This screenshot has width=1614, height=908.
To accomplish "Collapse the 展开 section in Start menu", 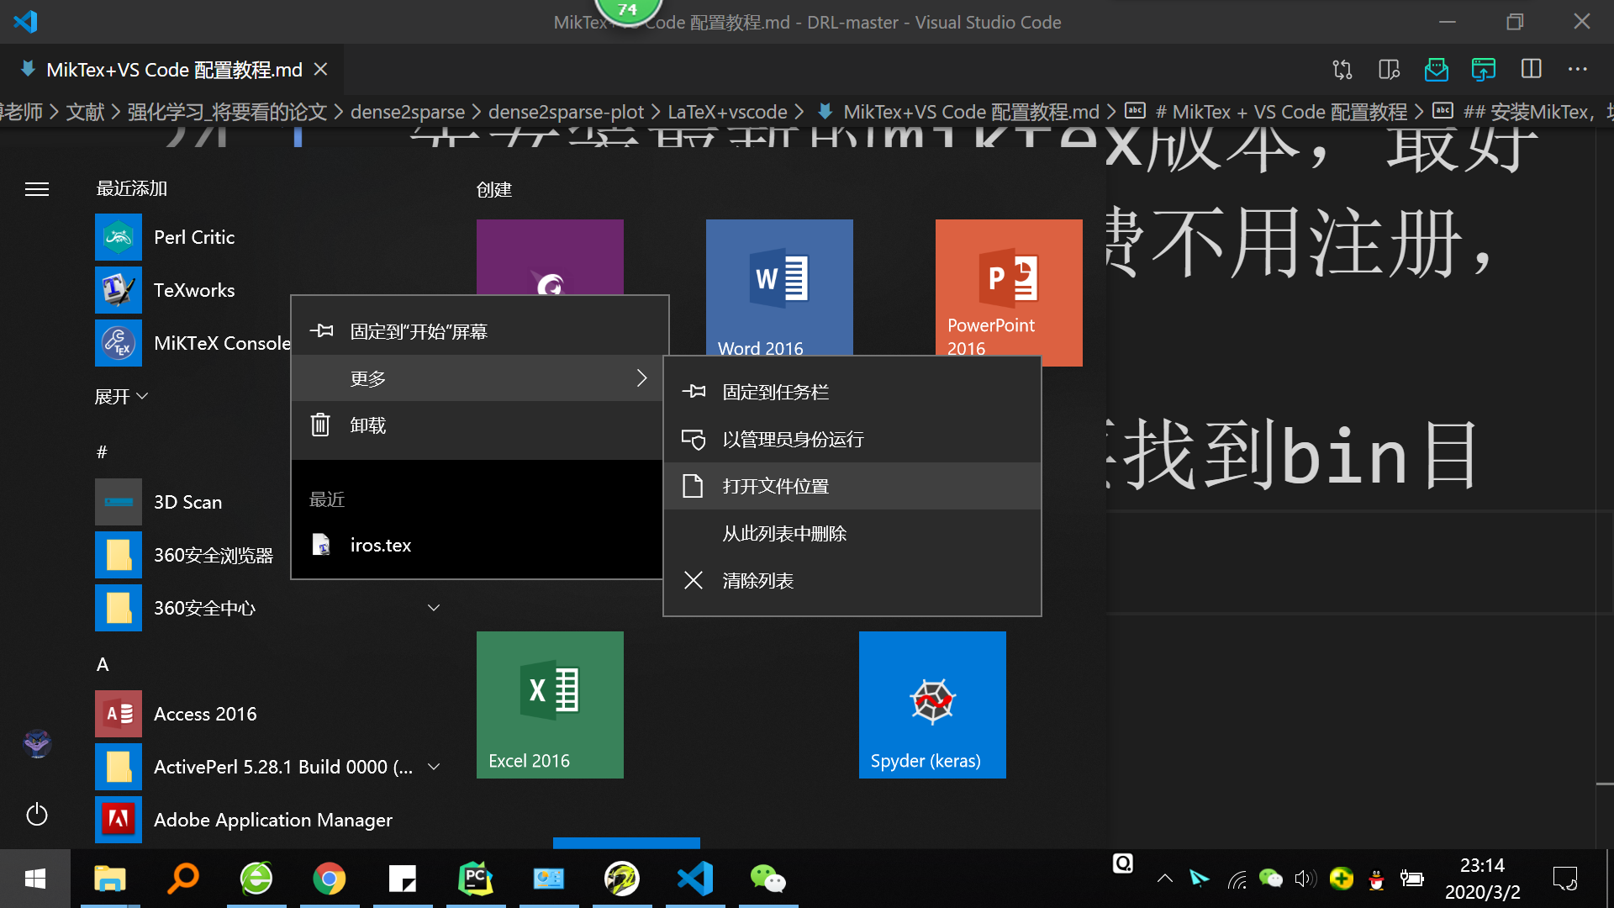I will click(121, 395).
